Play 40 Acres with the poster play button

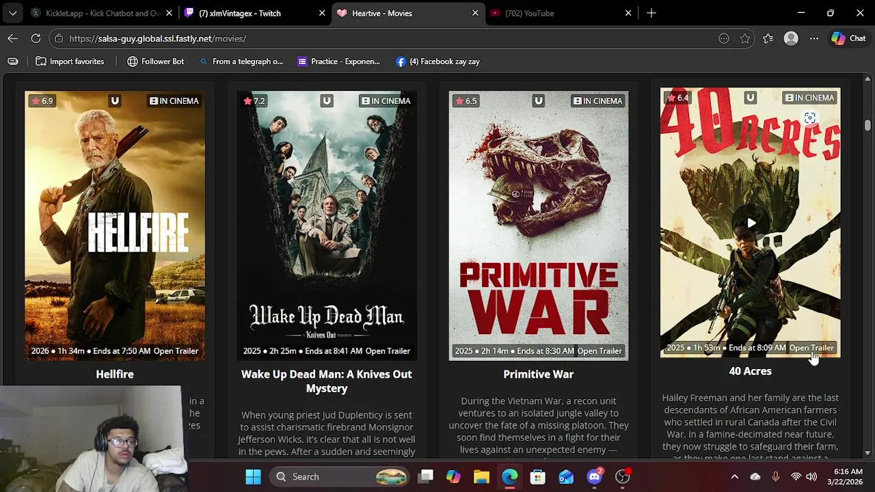pos(751,223)
